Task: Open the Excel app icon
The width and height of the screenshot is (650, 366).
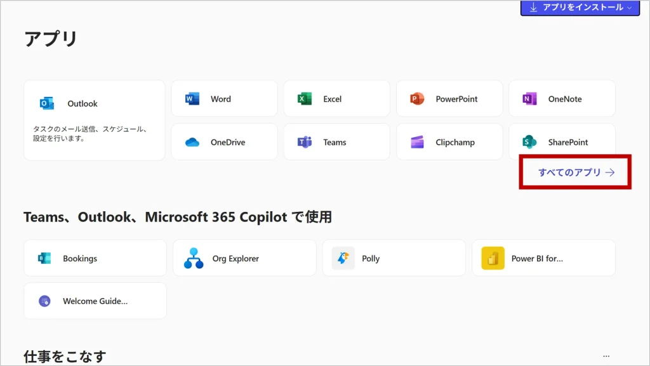Action: pyautogui.click(x=305, y=99)
